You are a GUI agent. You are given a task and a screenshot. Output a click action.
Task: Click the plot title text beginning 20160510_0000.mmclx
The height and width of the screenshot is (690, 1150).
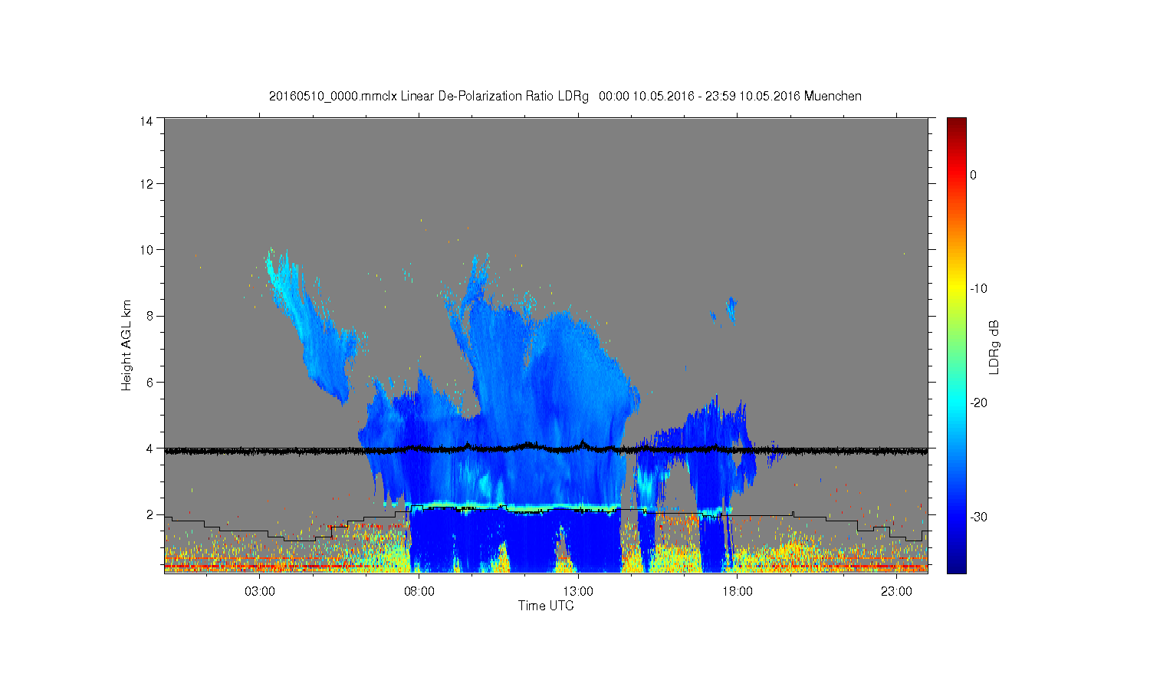[x=565, y=97]
